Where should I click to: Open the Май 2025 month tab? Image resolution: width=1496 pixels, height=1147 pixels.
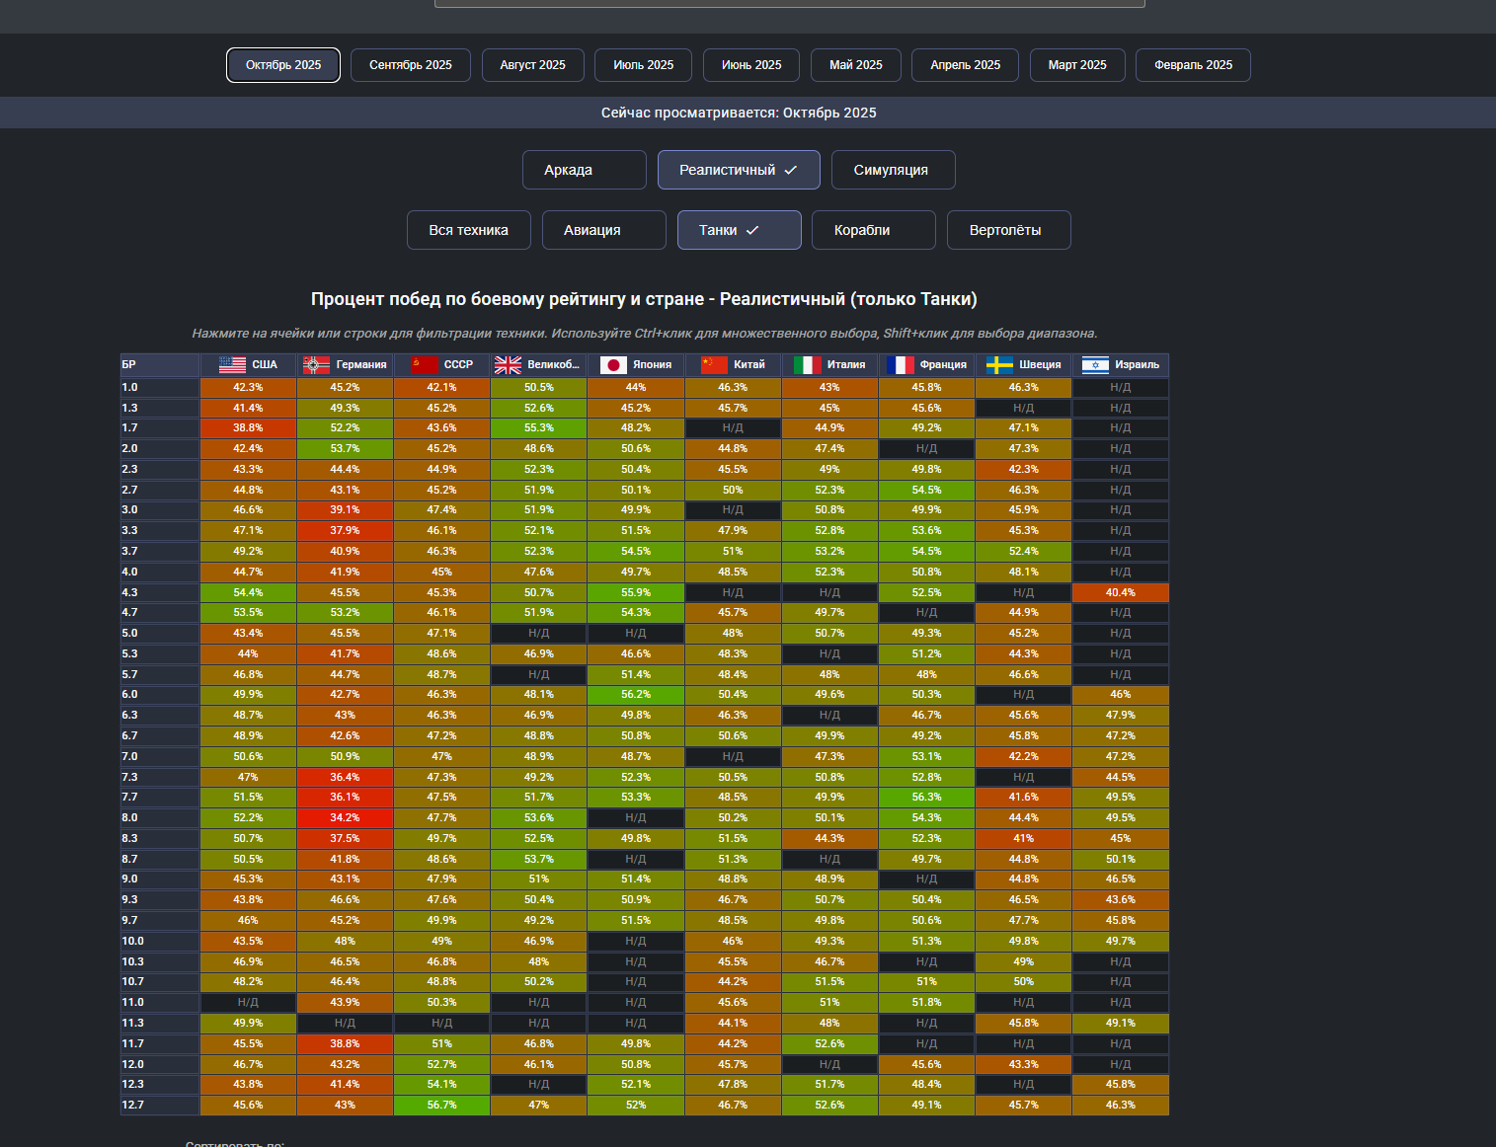coord(856,65)
